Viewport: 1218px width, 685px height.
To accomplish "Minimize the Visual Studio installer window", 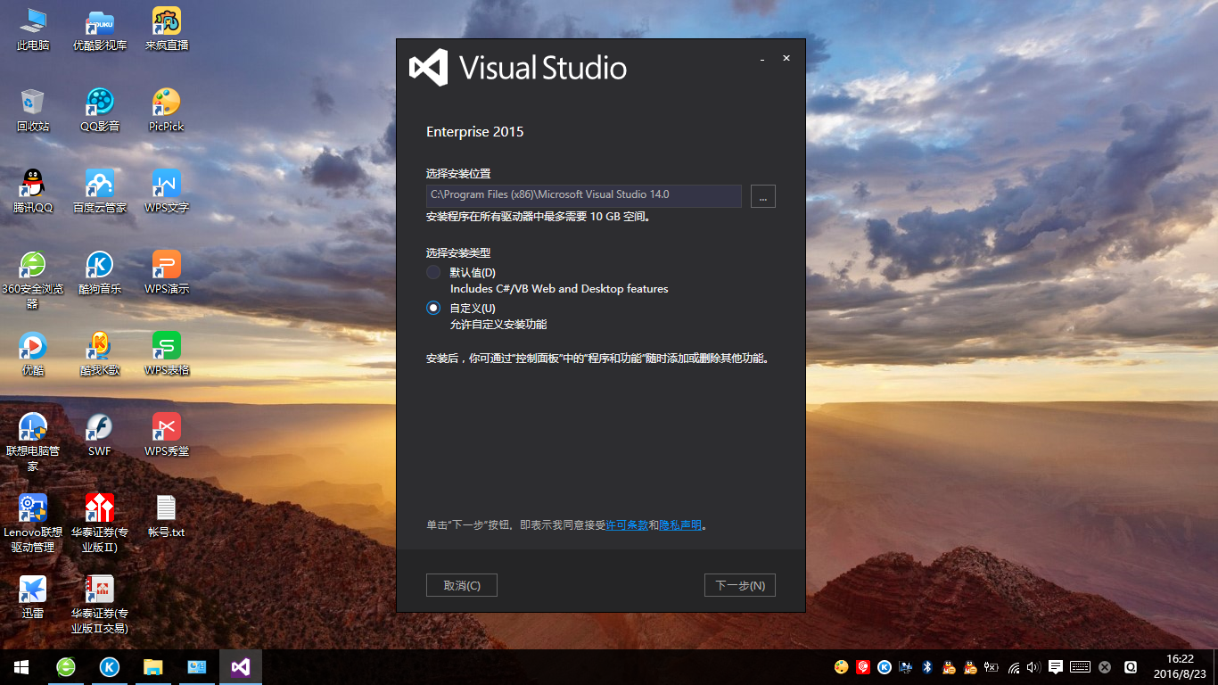I will point(762,59).
